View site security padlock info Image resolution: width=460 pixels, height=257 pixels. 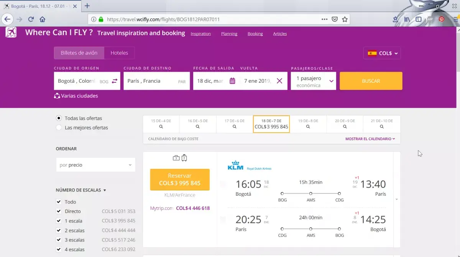point(101,19)
